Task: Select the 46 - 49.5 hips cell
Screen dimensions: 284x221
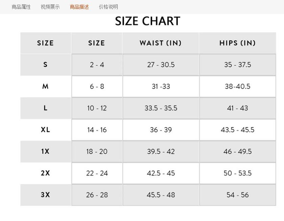Action: tap(237, 151)
